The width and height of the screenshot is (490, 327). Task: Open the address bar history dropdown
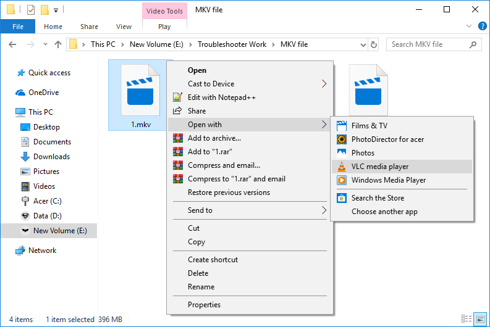pos(363,45)
